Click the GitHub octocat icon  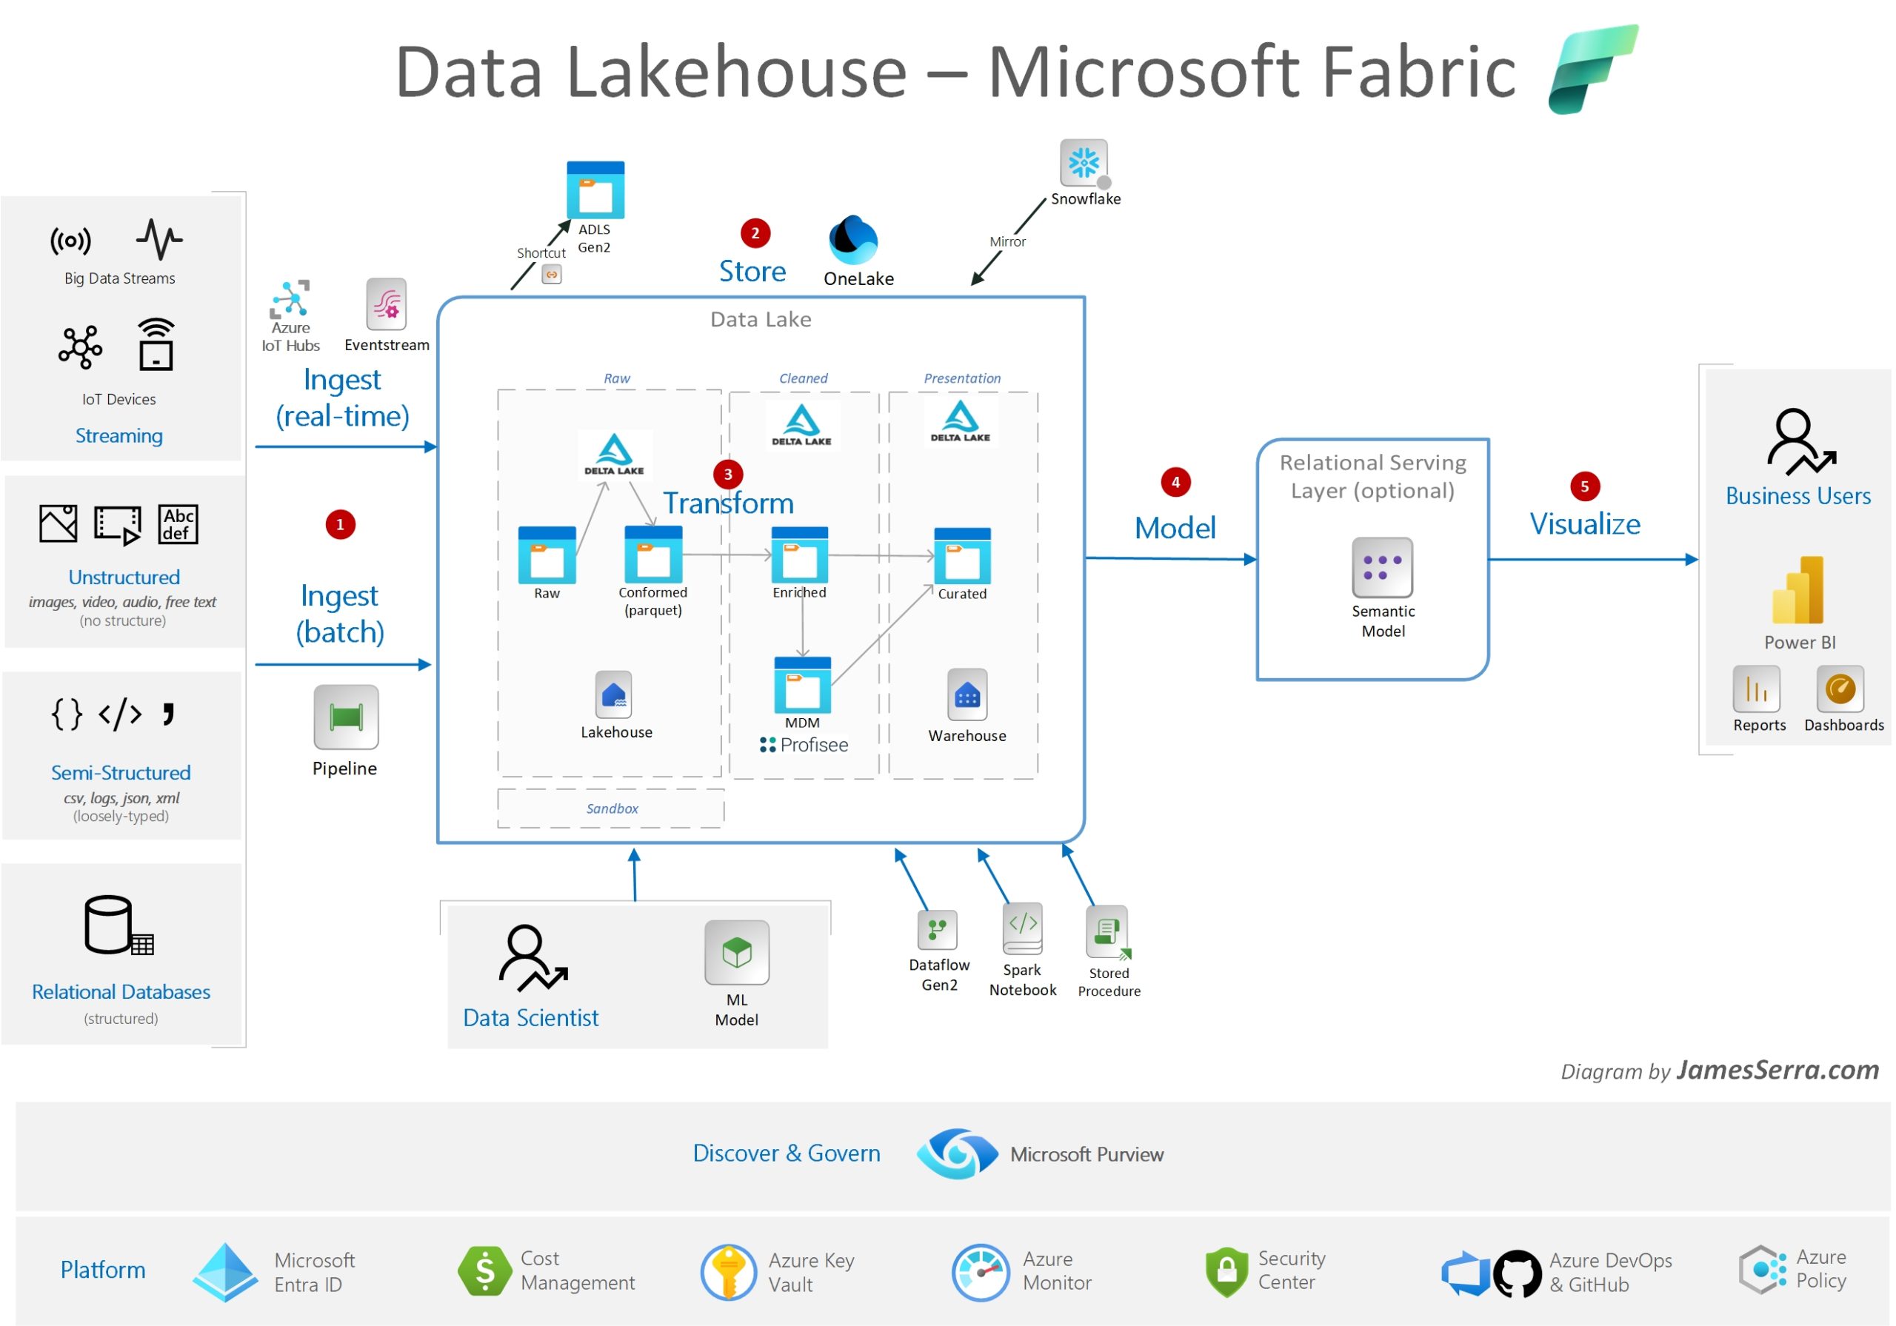click(x=1517, y=1273)
